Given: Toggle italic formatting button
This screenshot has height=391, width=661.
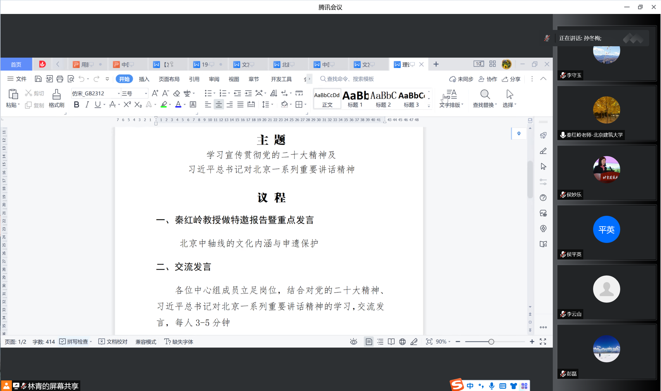Looking at the screenshot, I should pyautogui.click(x=87, y=104).
